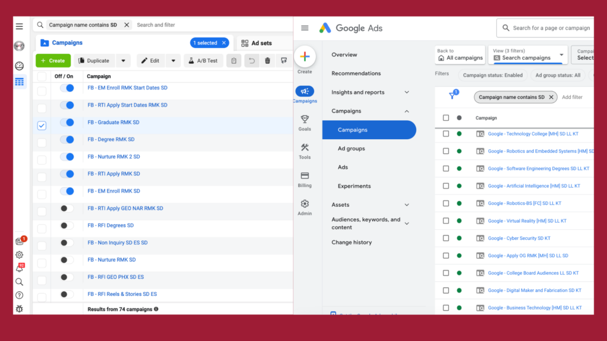The width and height of the screenshot is (607, 341).
Task: Click Search for a page or campaign field
Action: [546, 28]
